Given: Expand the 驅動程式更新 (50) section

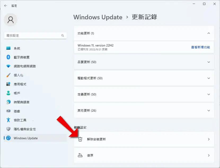Looking at the screenshot, I should [144, 78].
